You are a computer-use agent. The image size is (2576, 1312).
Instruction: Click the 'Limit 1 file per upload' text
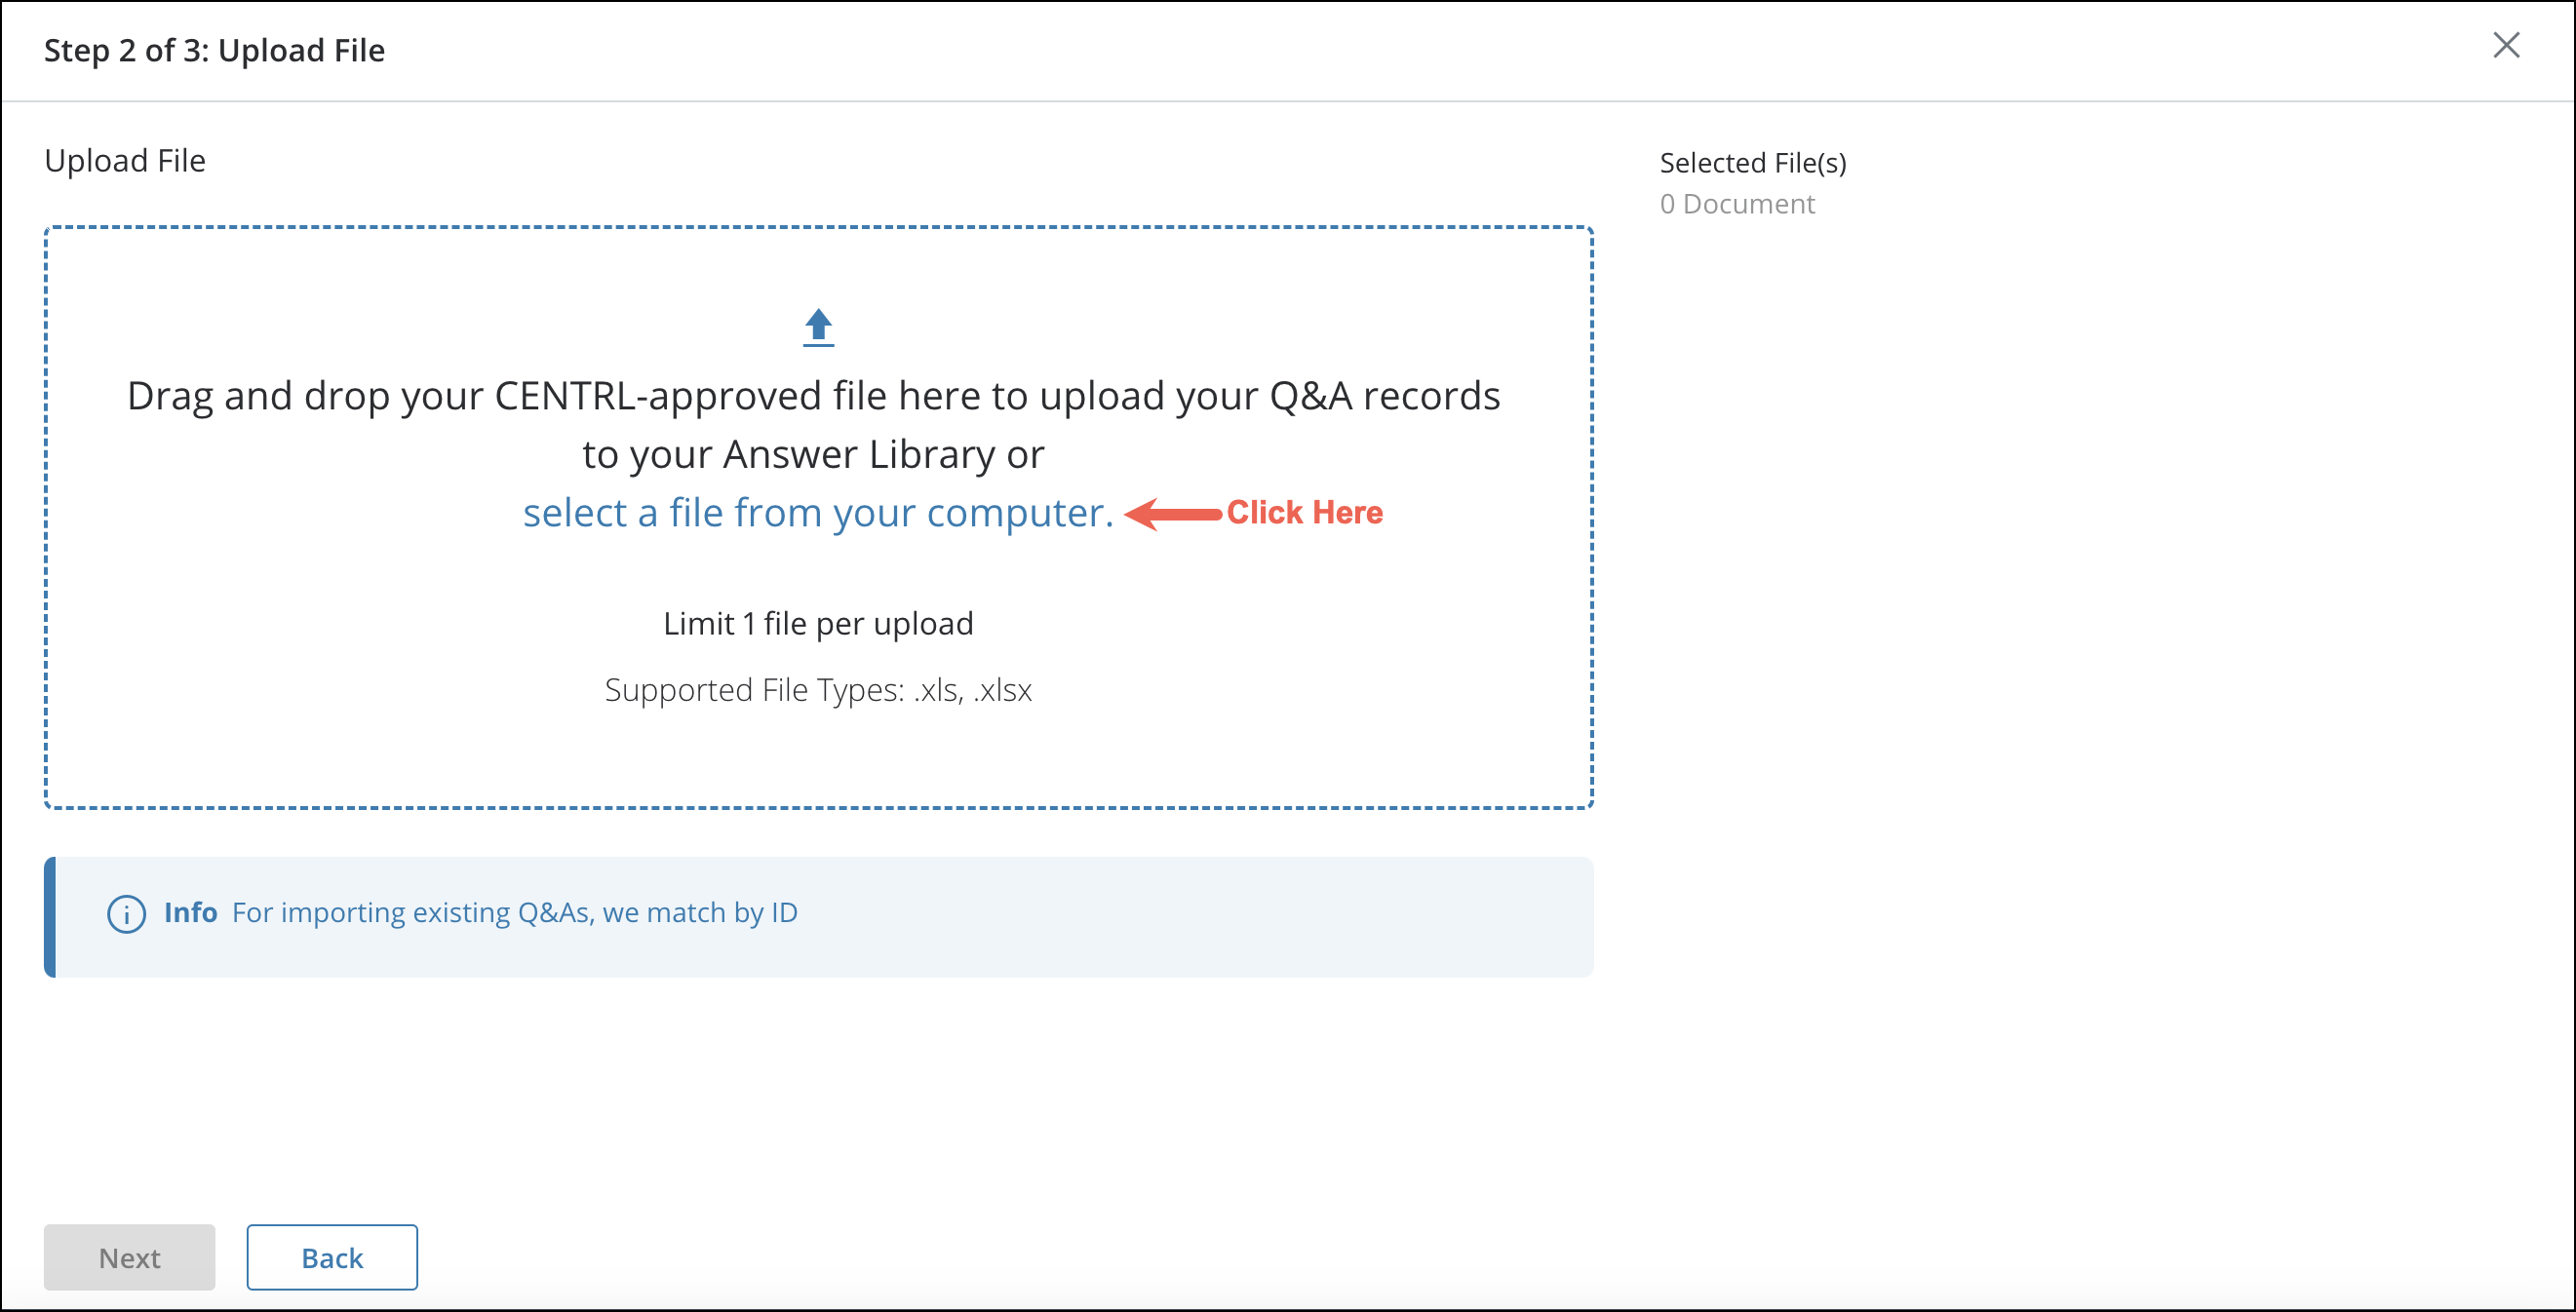tap(816, 622)
